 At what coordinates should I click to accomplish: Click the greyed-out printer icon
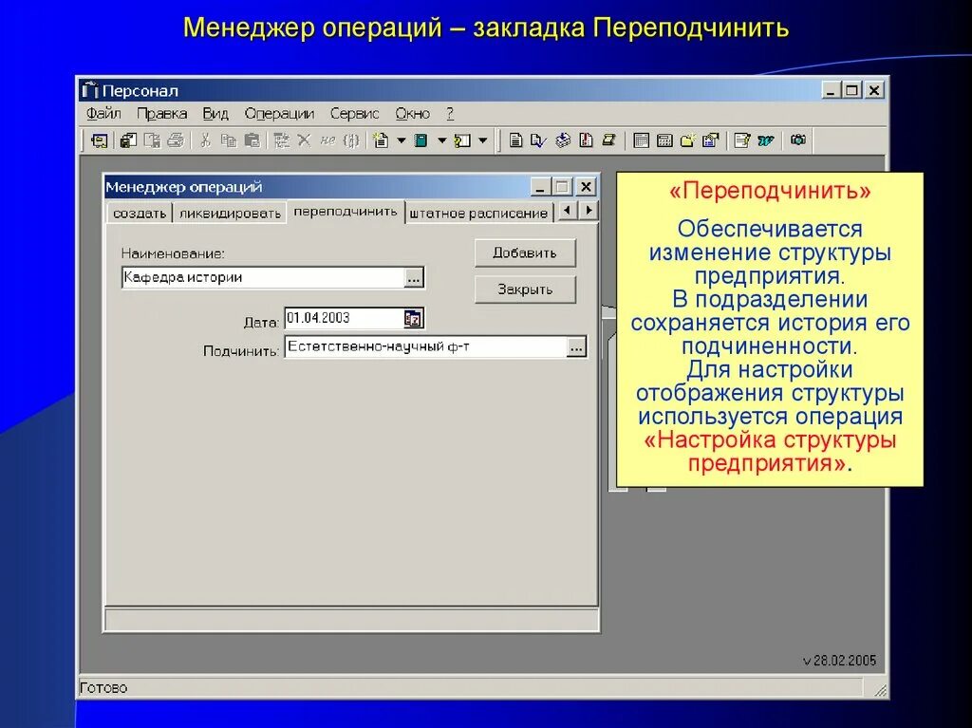tap(176, 140)
